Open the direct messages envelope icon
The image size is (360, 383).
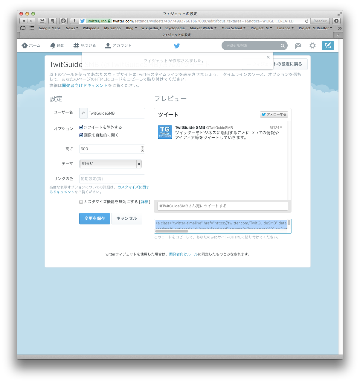pos(298,45)
